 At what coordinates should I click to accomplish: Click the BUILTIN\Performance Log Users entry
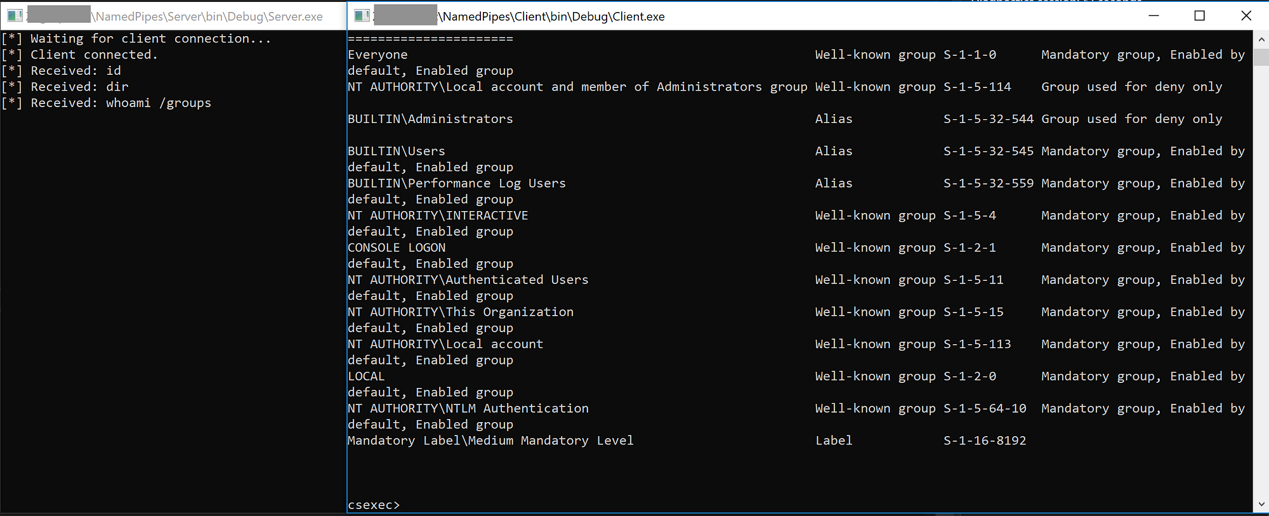coord(457,183)
